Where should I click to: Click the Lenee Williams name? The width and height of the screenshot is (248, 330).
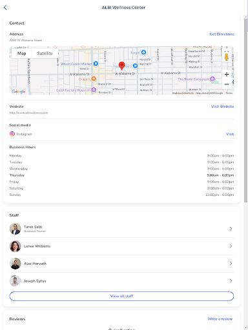pos(37,246)
